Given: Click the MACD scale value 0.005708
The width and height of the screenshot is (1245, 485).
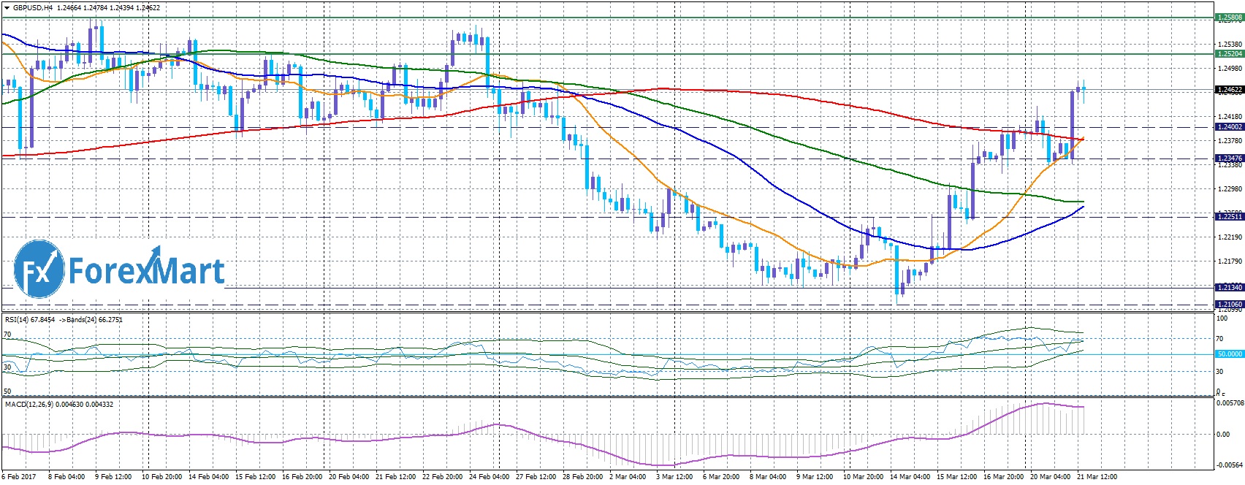Looking at the screenshot, I should click(1229, 403).
